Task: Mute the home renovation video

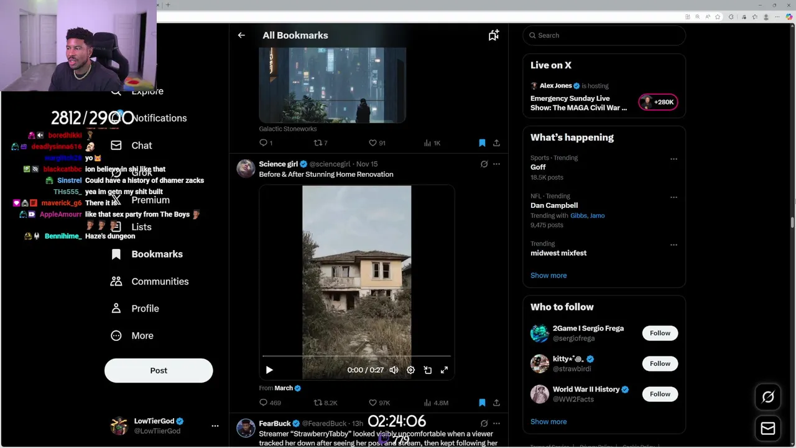Action: (394, 370)
